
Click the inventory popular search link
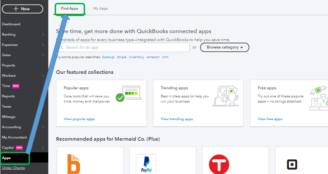(x=136, y=57)
